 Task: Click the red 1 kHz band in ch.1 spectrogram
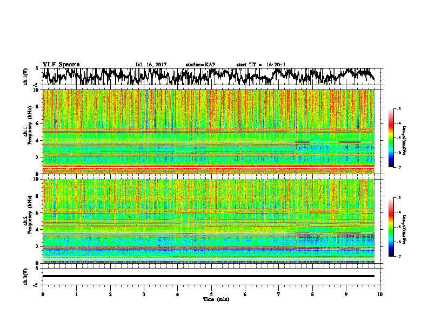coord(209,166)
